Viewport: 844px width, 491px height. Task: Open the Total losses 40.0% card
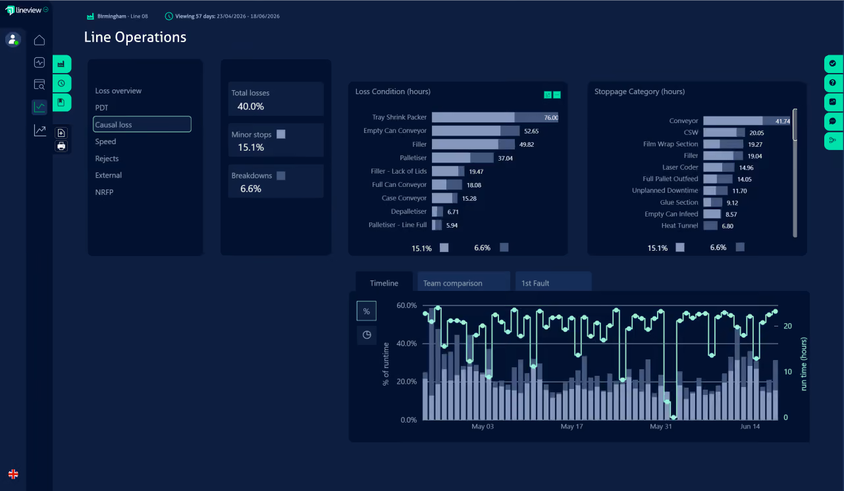[276, 99]
